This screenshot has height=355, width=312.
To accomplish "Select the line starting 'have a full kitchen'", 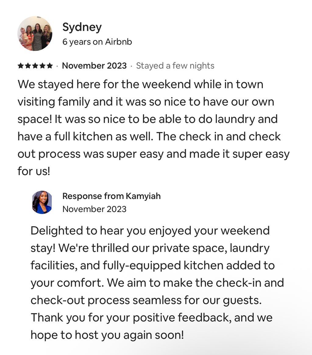I will pyautogui.click(x=149, y=137).
